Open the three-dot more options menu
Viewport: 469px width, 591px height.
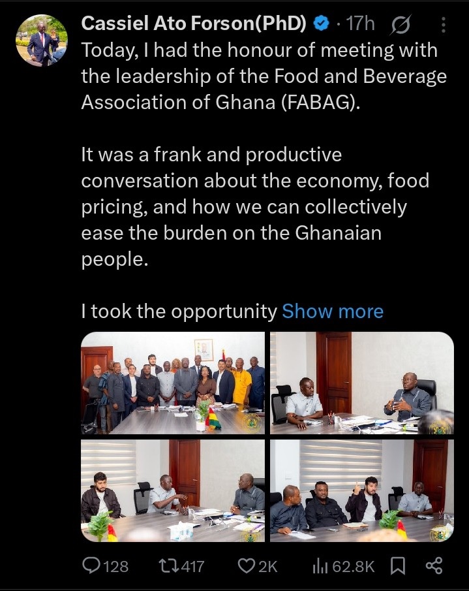coord(444,25)
